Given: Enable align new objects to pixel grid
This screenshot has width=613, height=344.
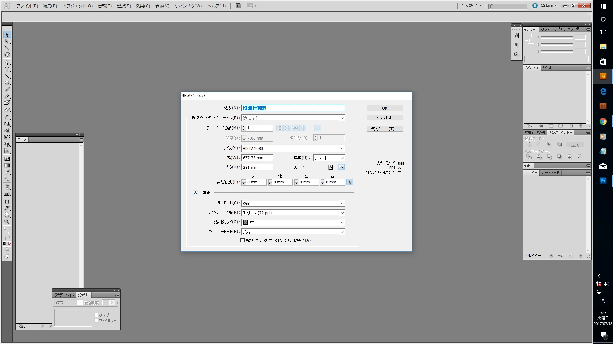Looking at the screenshot, I should click(x=242, y=240).
